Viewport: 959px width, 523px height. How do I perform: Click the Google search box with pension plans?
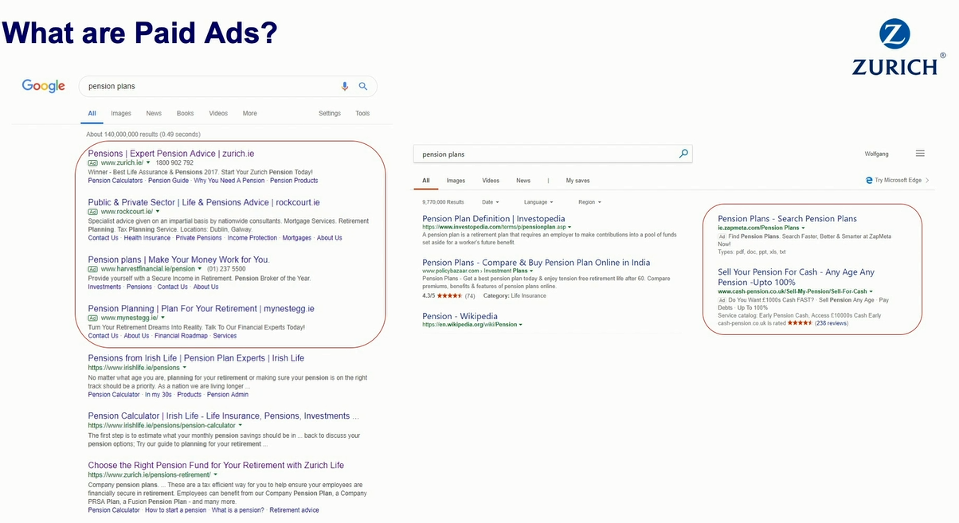227,86
